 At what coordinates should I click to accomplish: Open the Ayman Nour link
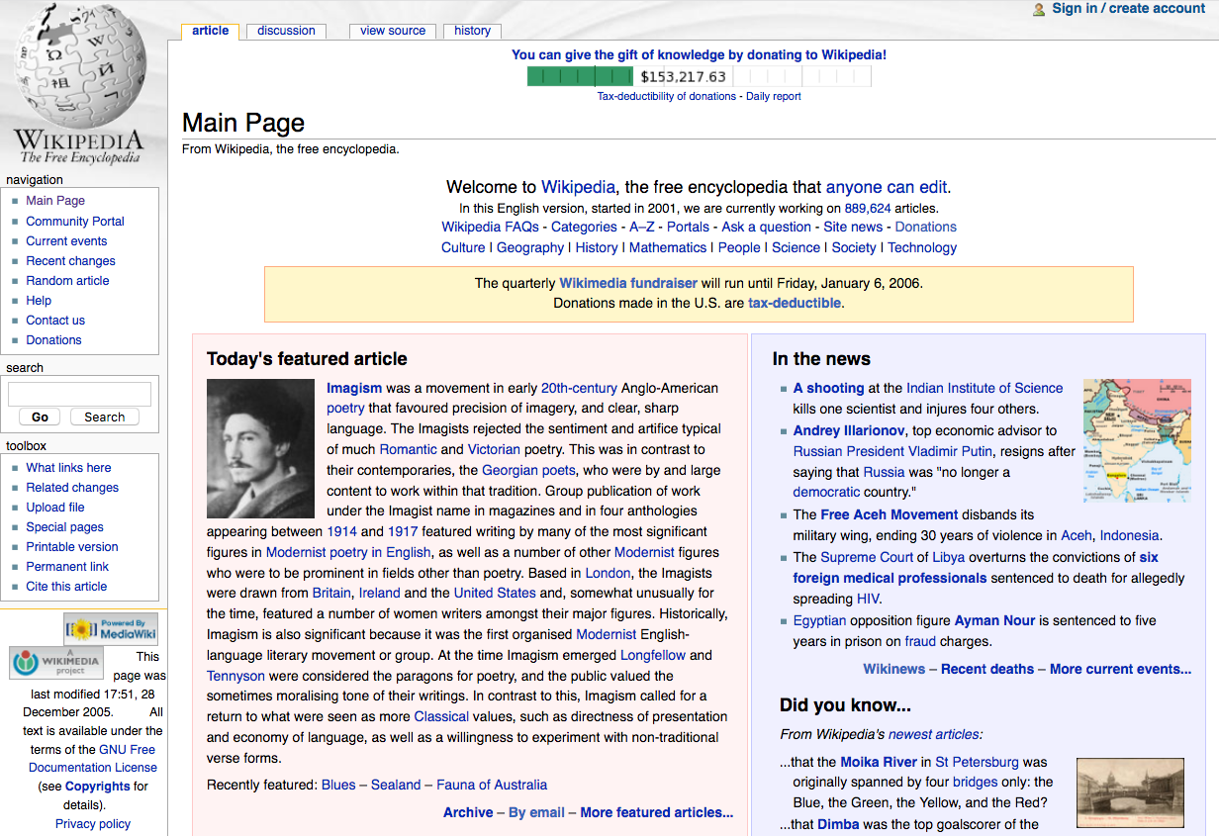tap(994, 620)
